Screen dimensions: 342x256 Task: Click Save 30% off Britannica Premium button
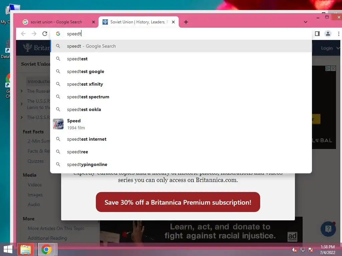point(178,202)
